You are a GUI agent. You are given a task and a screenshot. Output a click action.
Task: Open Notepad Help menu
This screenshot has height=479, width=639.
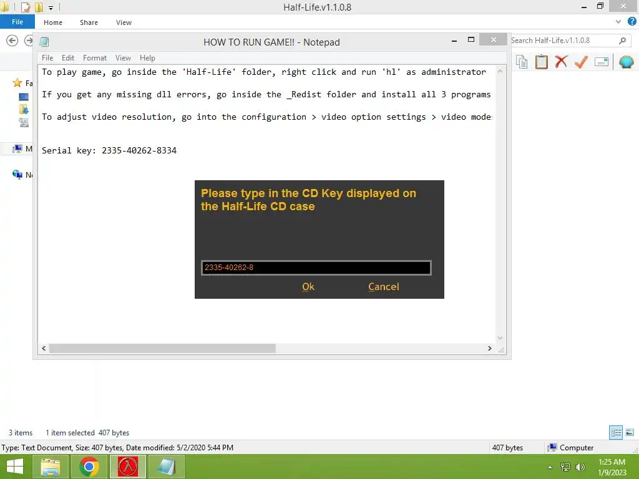(147, 58)
